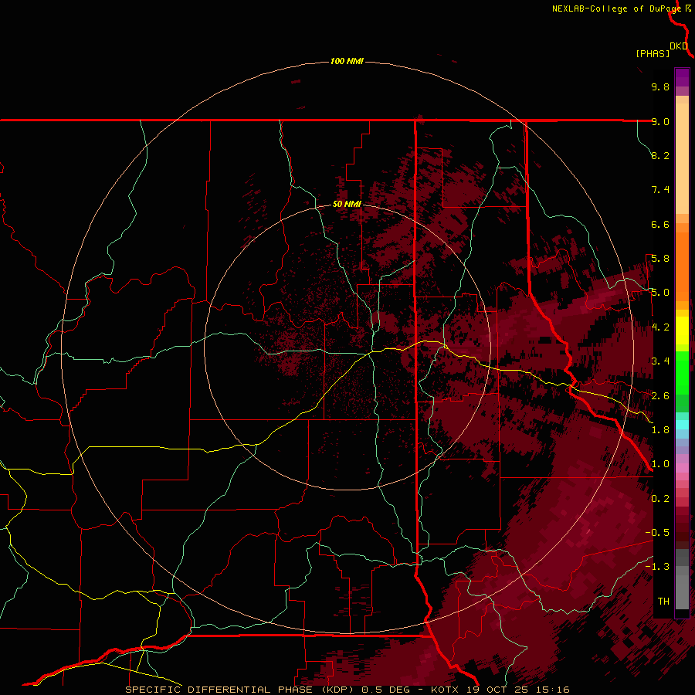
Task: Click the [PHAS] legend heading
Action: [653, 53]
